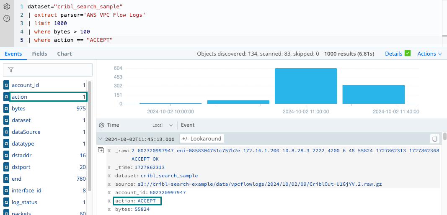This screenshot has width=447, height=215.
Task: Open the Local timezone dropdown
Action: 163,125
